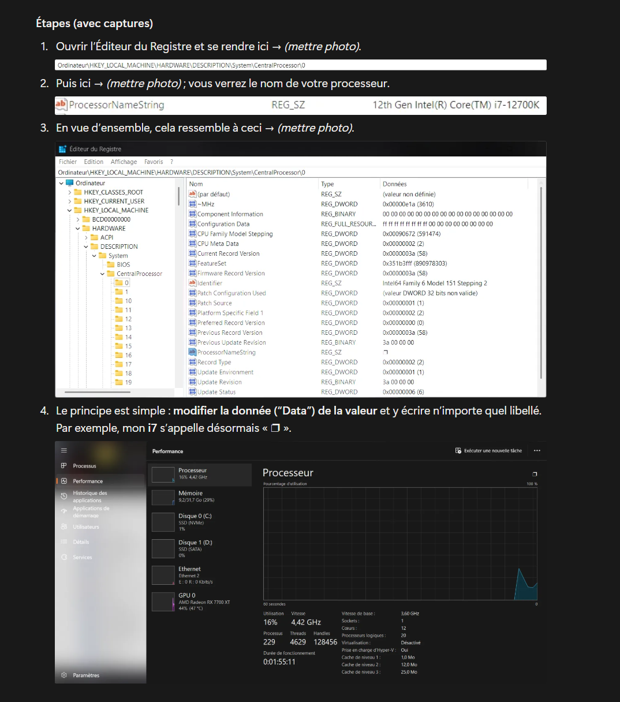Open Paramètres gear icon in Task Manager
Image resolution: width=620 pixels, height=702 pixels.
(x=64, y=675)
